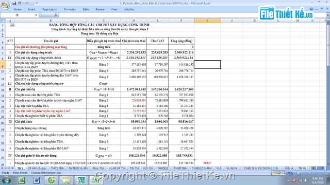Switch to the THTbTBA sheet
The width and height of the screenshot is (330, 185).
[57, 168]
